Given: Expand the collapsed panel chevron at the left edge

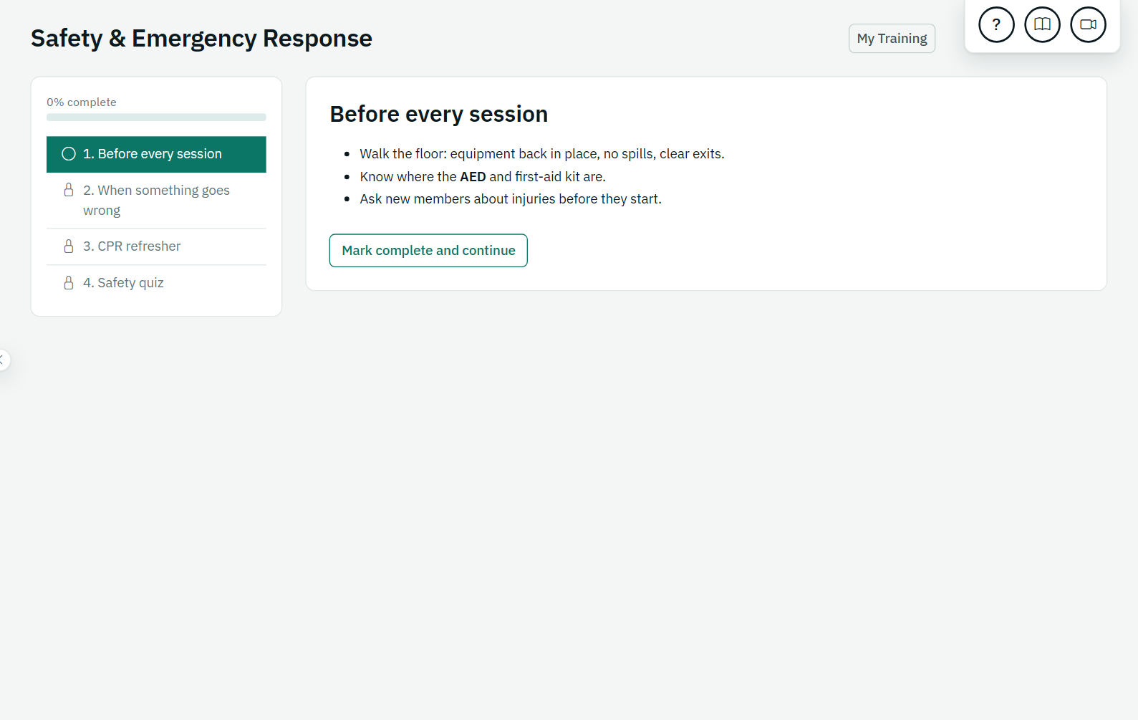Looking at the screenshot, I should (x=3, y=360).
